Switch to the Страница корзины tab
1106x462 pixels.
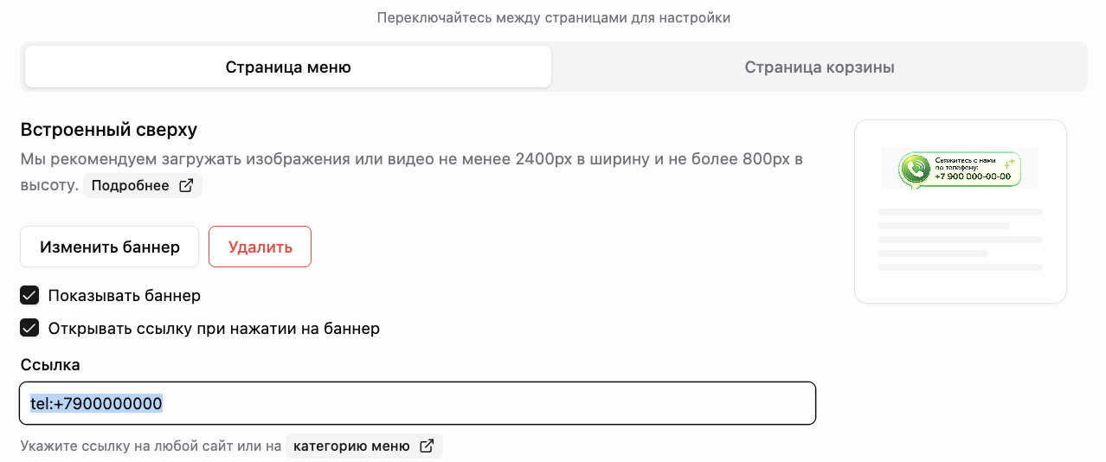coord(820,67)
